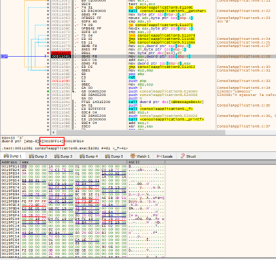Select the call consoleapplication9._f instruction
Screen dimensions: 276x260
160,109
